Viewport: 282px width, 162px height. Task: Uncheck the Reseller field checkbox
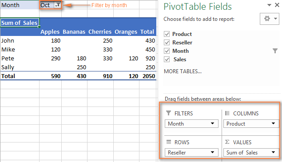point(167,42)
